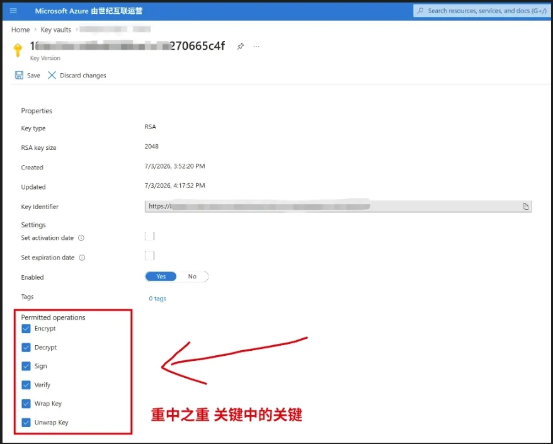The image size is (553, 444).
Task: Select the 2048 key size value
Action: [152, 146]
